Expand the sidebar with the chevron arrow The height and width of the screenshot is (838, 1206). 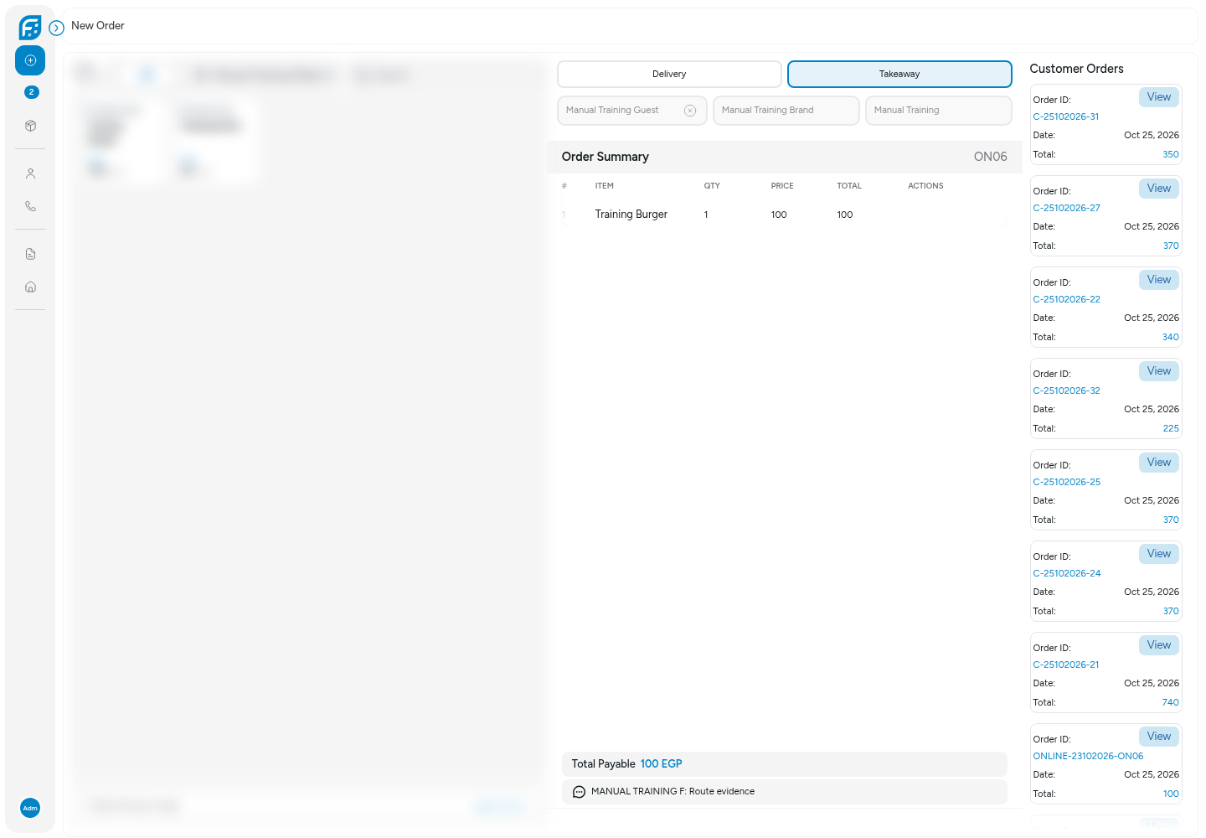point(57,28)
